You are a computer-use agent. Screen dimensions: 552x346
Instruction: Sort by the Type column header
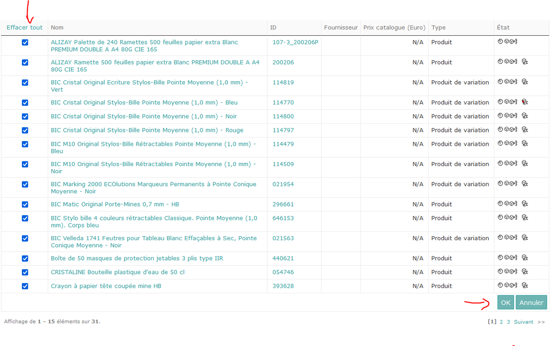point(439,28)
